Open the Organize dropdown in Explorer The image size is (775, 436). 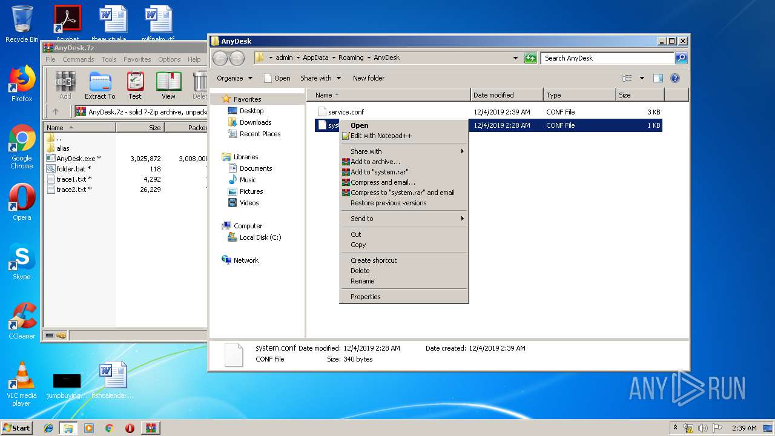pyautogui.click(x=234, y=78)
